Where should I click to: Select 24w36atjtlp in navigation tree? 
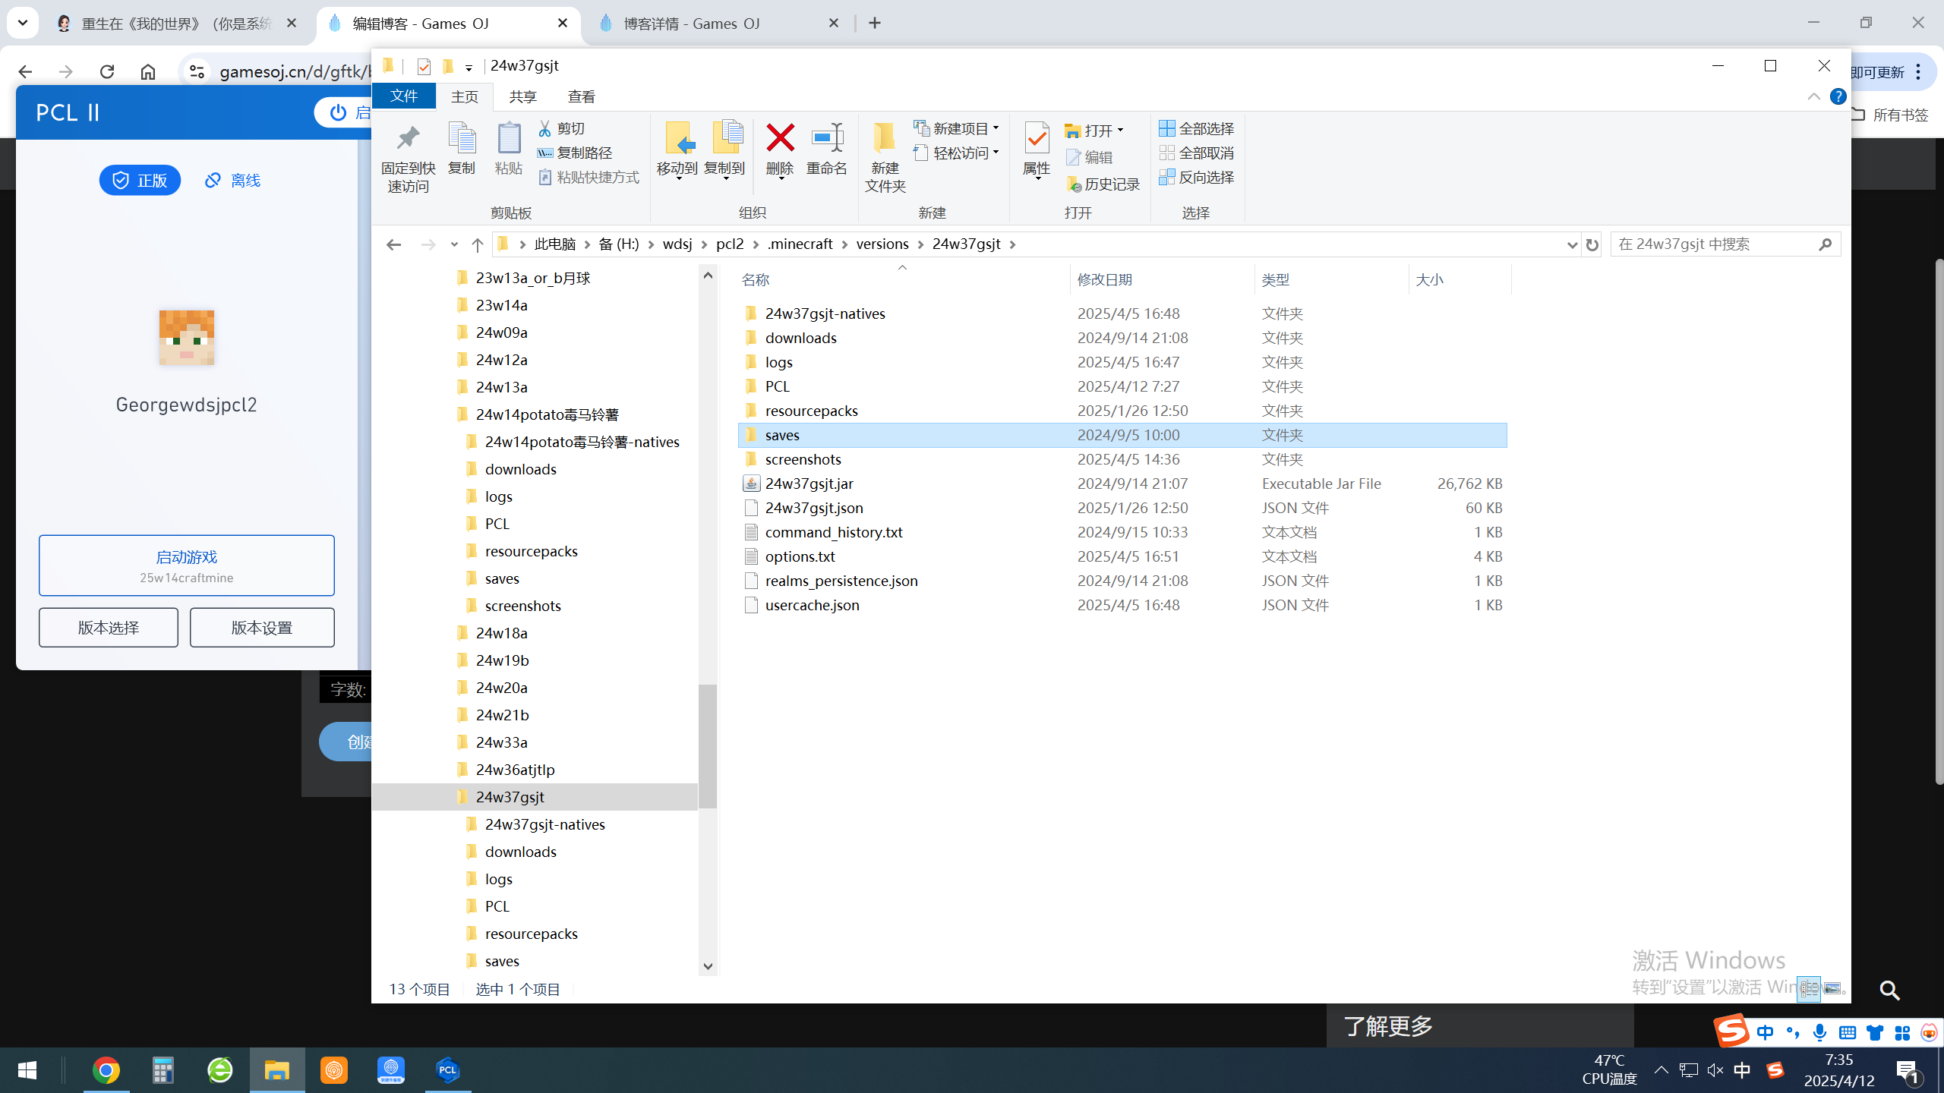tap(515, 770)
